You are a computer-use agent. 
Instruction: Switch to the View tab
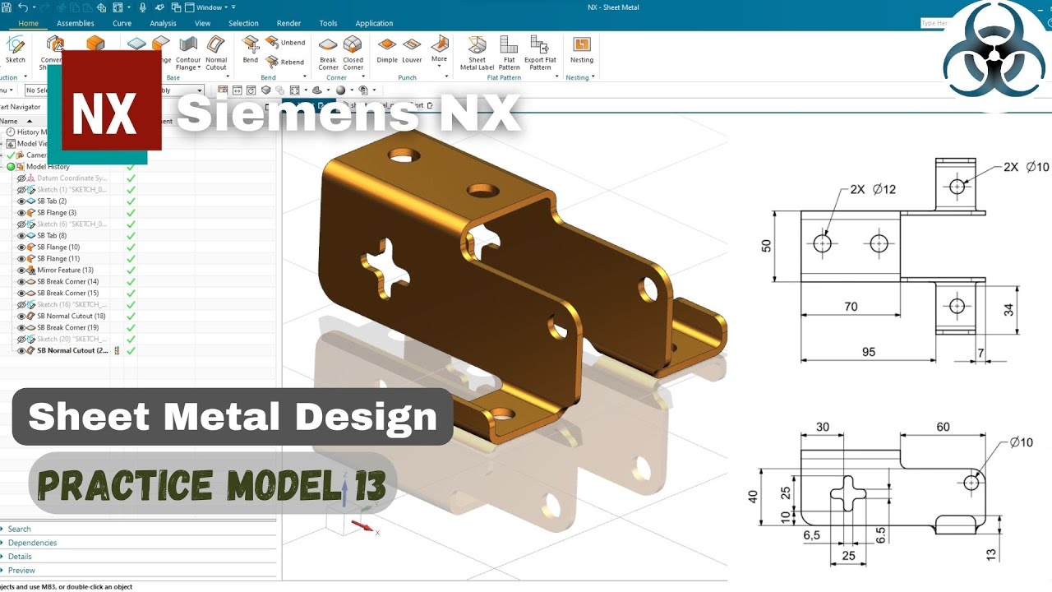pyautogui.click(x=202, y=23)
